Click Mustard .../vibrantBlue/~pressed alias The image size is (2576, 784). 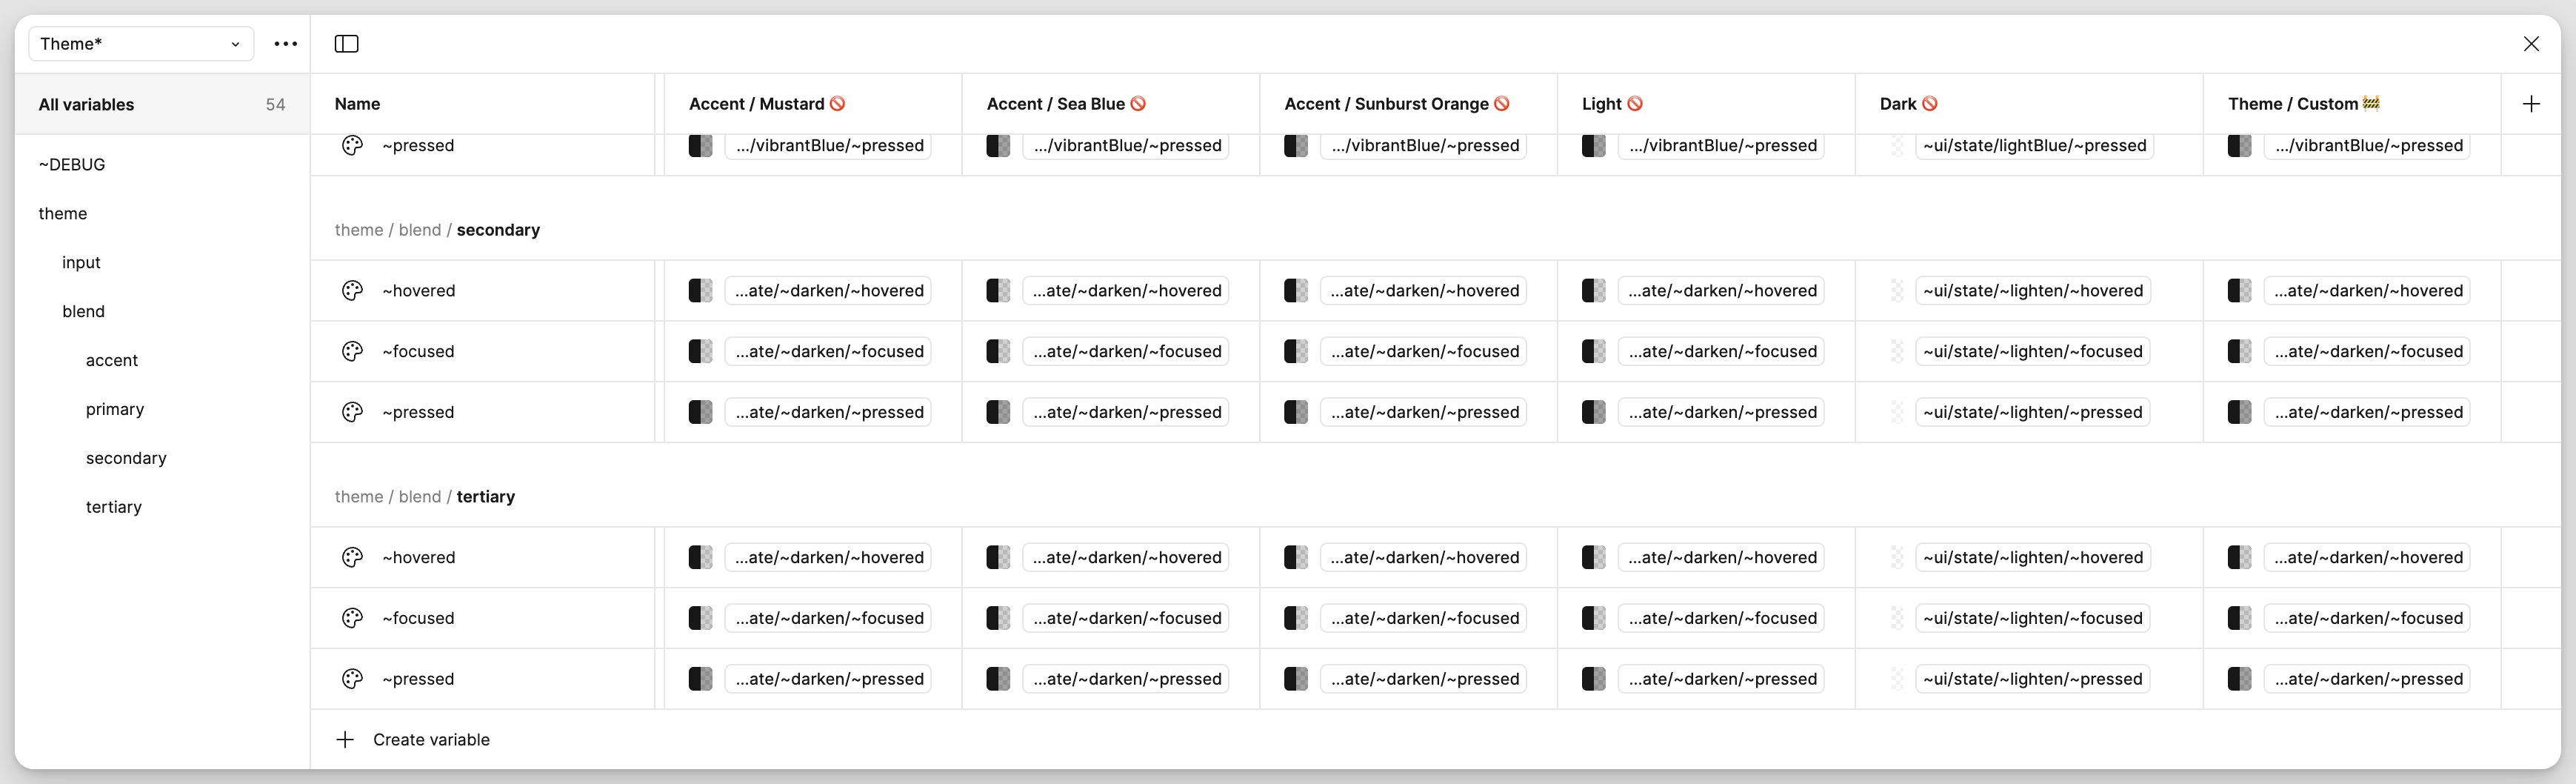pyautogui.click(x=829, y=146)
